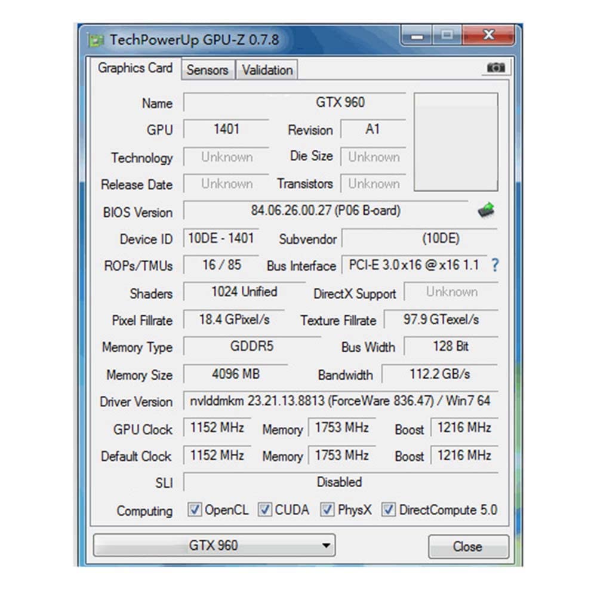The height and width of the screenshot is (597, 597).
Task: Switch to the Sensors tab
Action: [208, 70]
